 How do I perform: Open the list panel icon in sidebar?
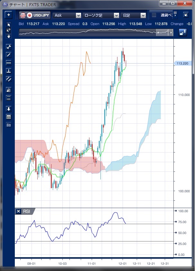(9, 117)
